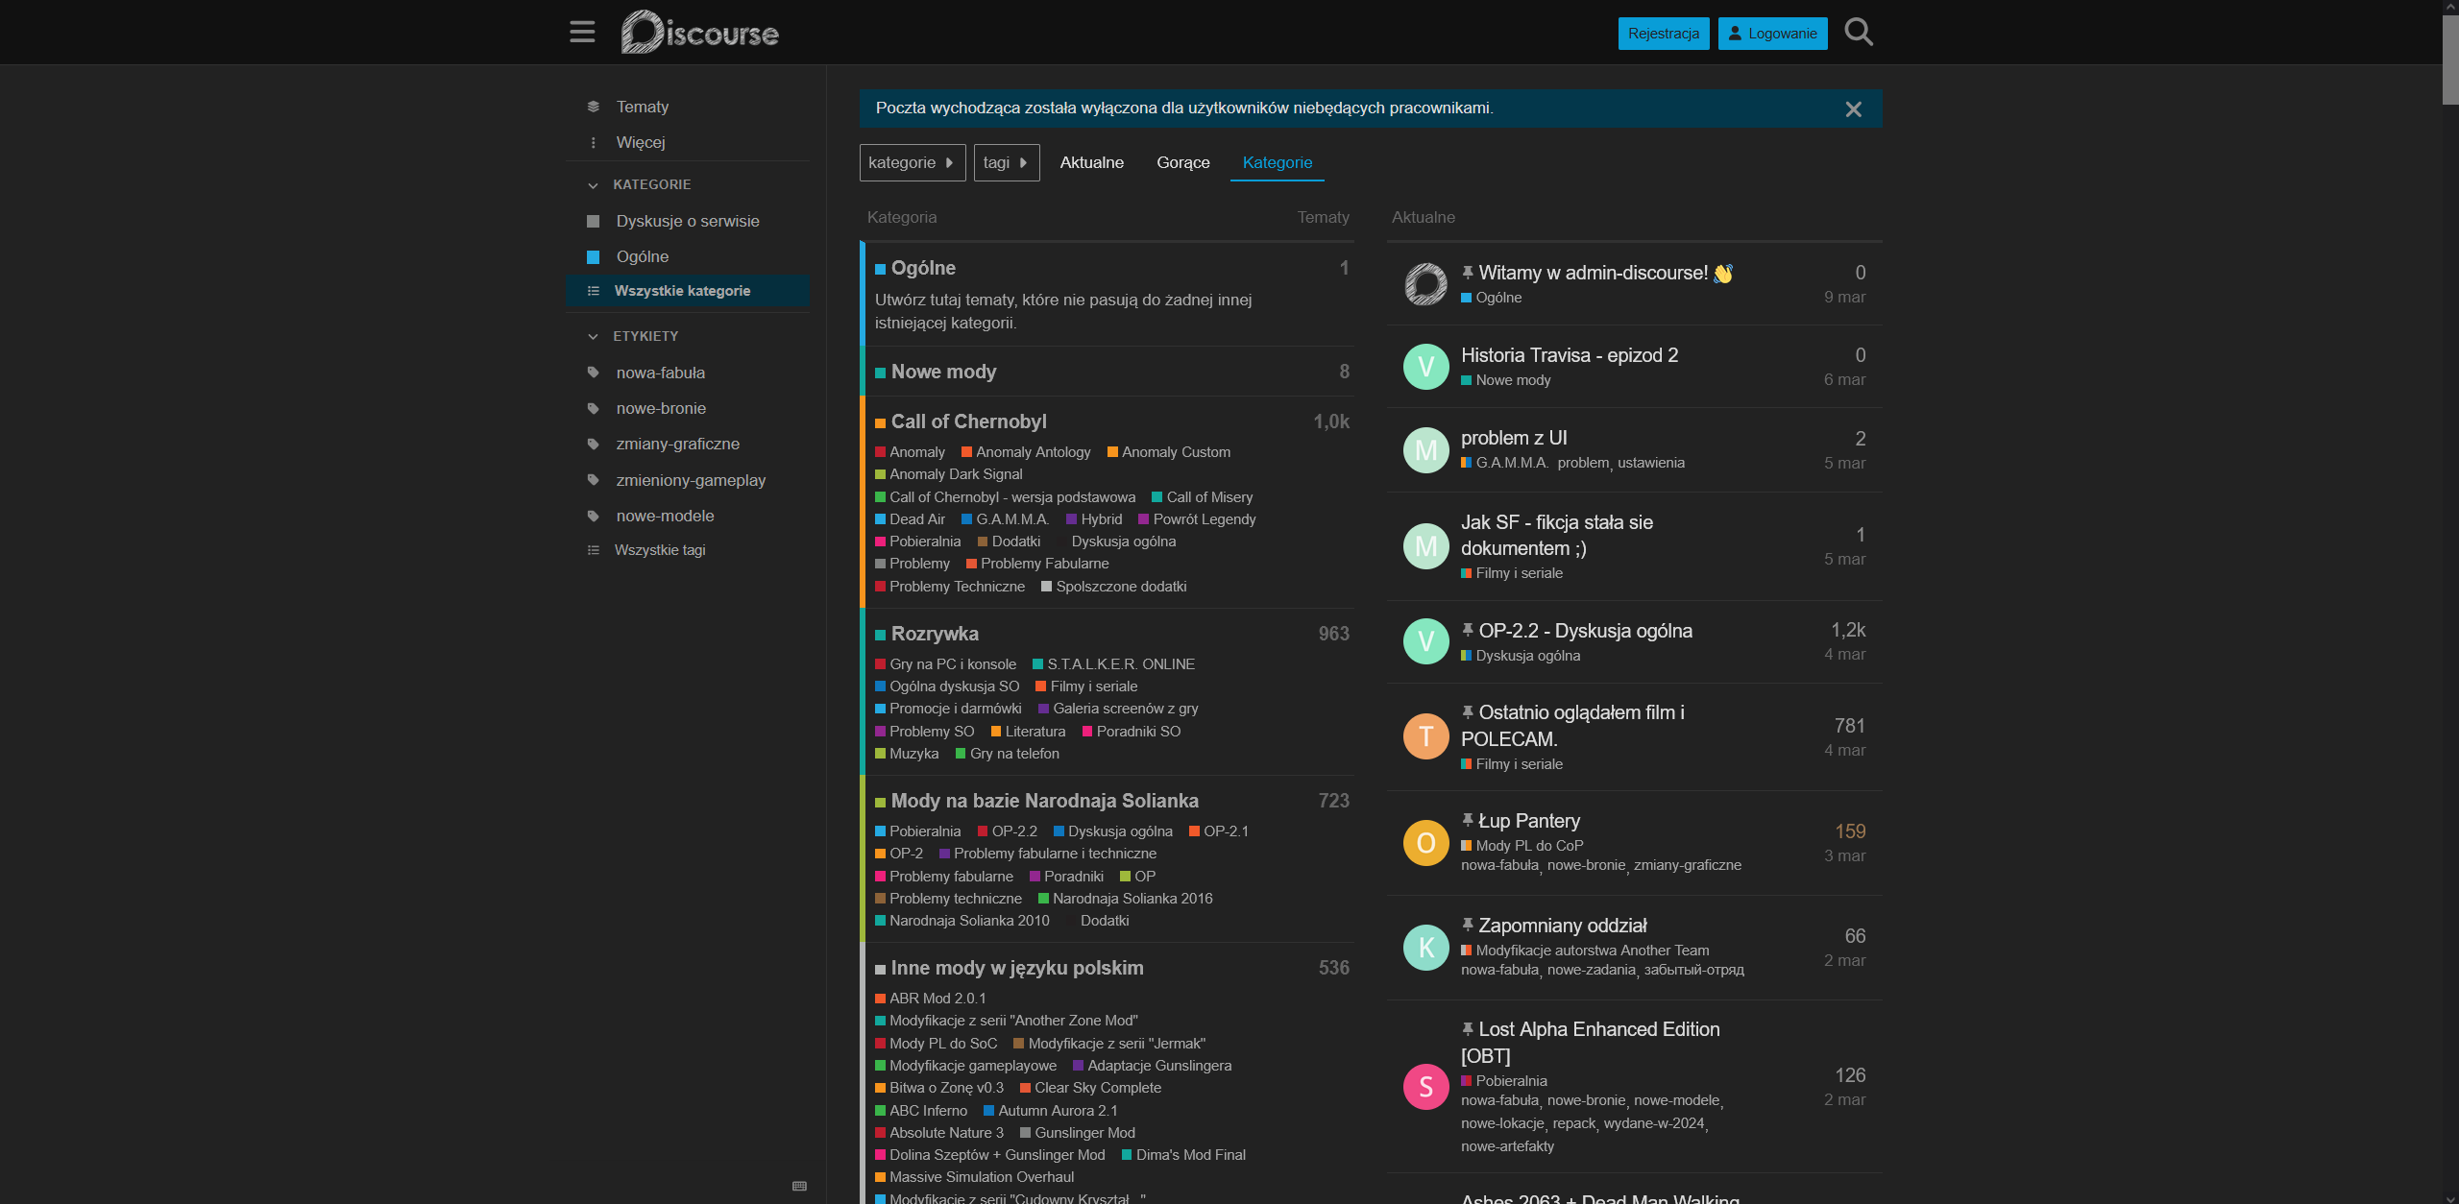Click the Kategoria column header
The height and width of the screenshot is (1204, 2459).
(901, 217)
